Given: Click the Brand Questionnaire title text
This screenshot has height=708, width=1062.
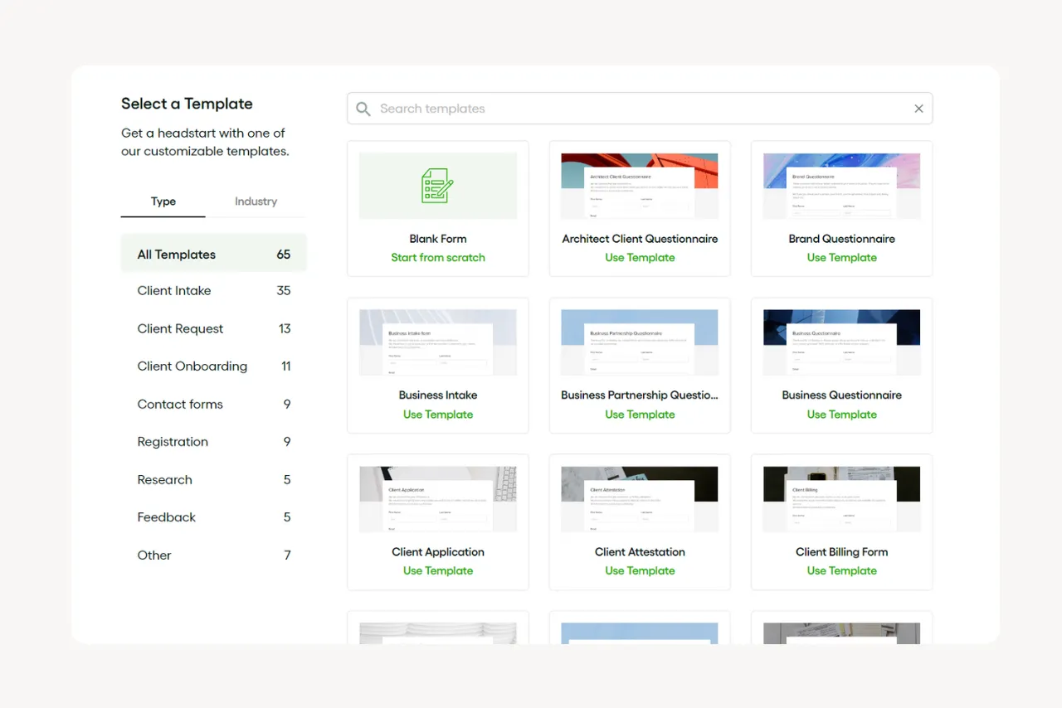Looking at the screenshot, I should (x=841, y=239).
